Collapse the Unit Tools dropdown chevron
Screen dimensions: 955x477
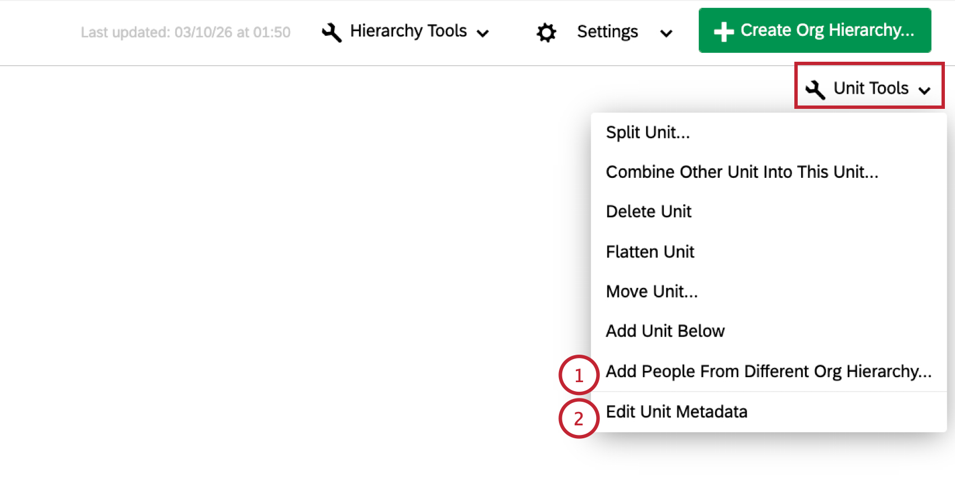pyautogui.click(x=924, y=90)
